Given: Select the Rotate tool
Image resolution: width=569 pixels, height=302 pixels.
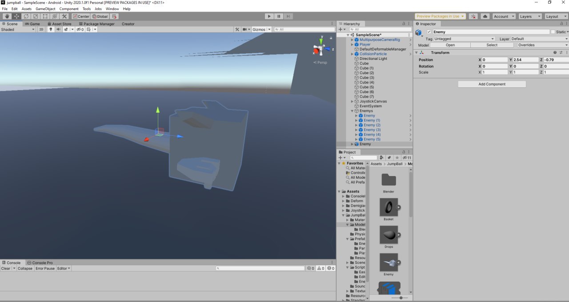Looking at the screenshot, I should point(26,16).
